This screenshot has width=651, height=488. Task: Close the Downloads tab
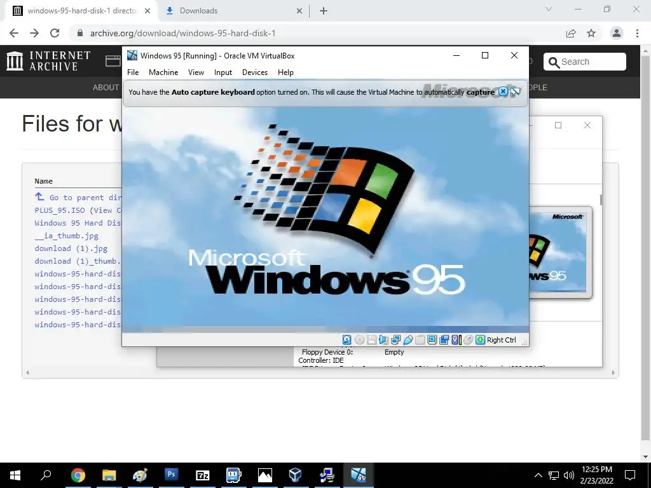coord(299,11)
